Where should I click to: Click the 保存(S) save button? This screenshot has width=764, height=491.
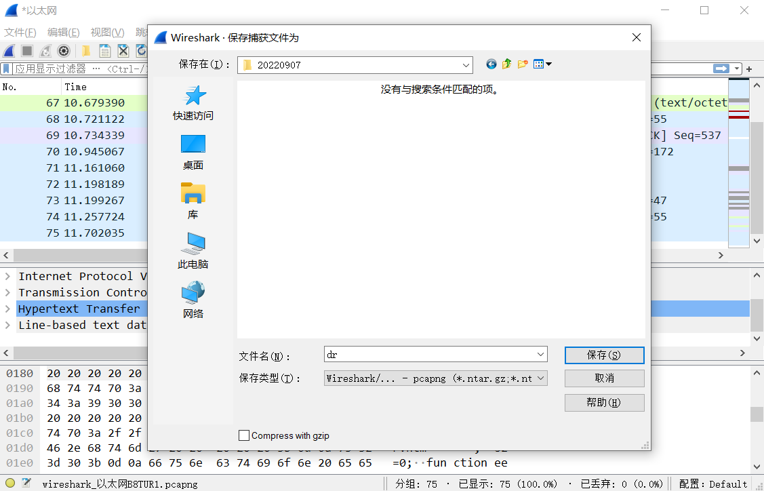(x=604, y=355)
